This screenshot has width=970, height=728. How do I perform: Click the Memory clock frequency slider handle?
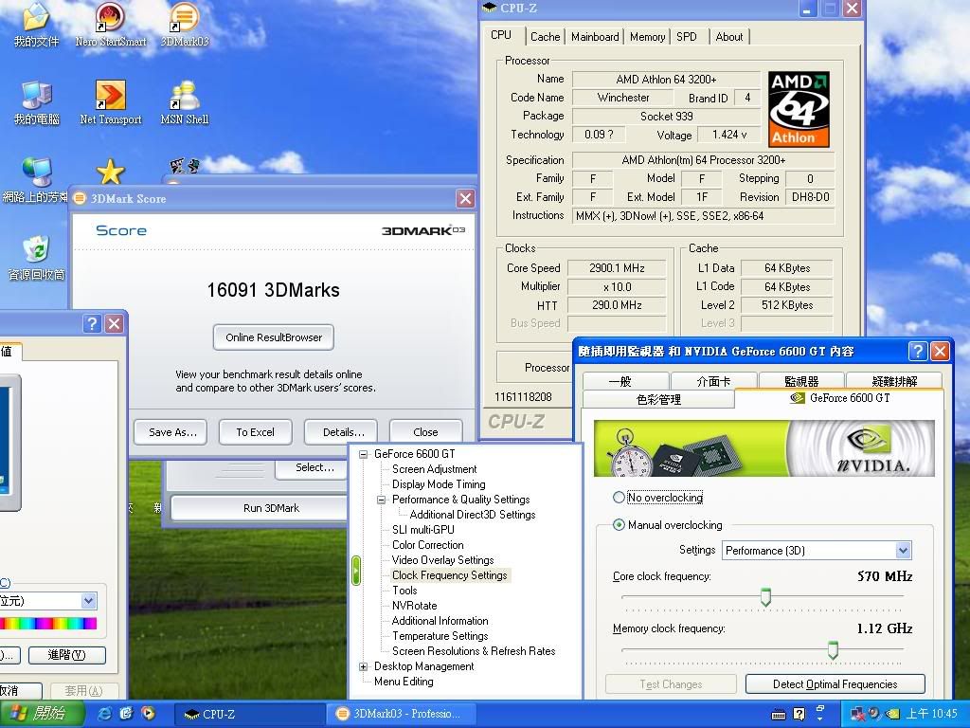click(x=833, y=650)
